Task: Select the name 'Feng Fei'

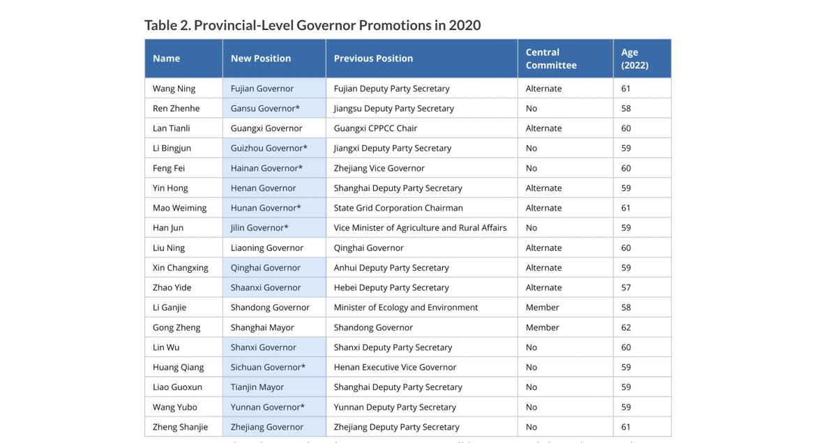Action: 168,168
